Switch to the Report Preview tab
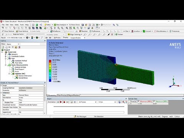This screenshot has height=138, width=184. [74, 95]
